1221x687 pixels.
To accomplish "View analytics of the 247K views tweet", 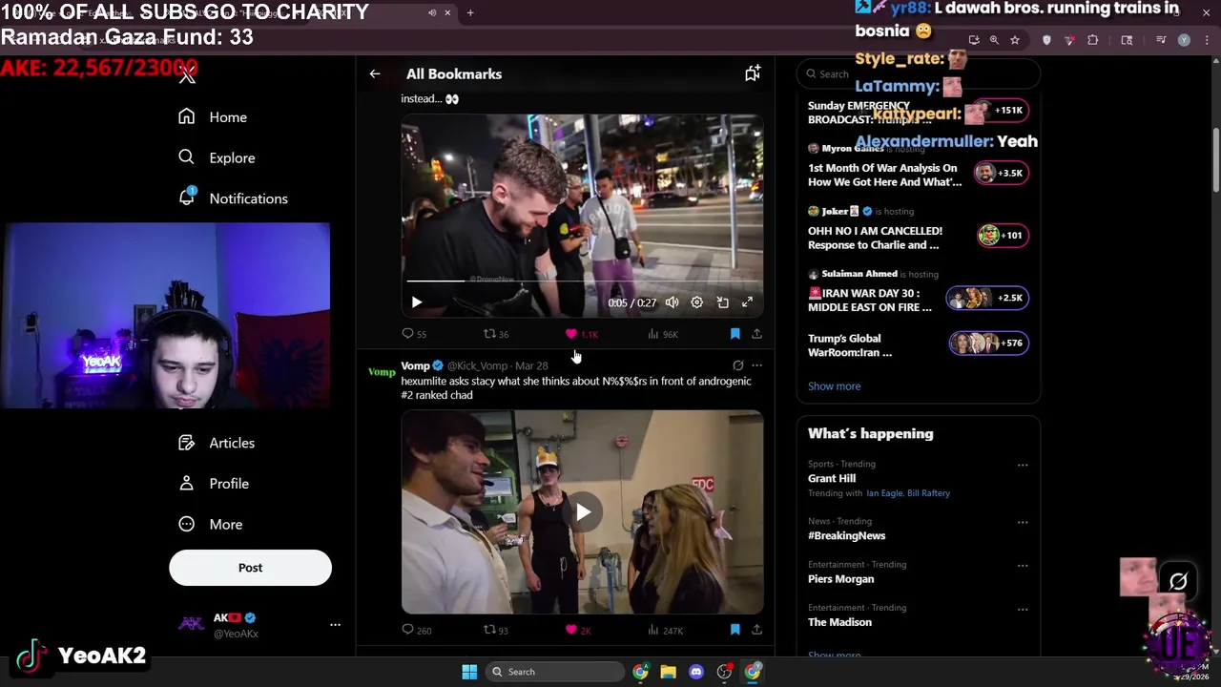I will click(665, 630).
